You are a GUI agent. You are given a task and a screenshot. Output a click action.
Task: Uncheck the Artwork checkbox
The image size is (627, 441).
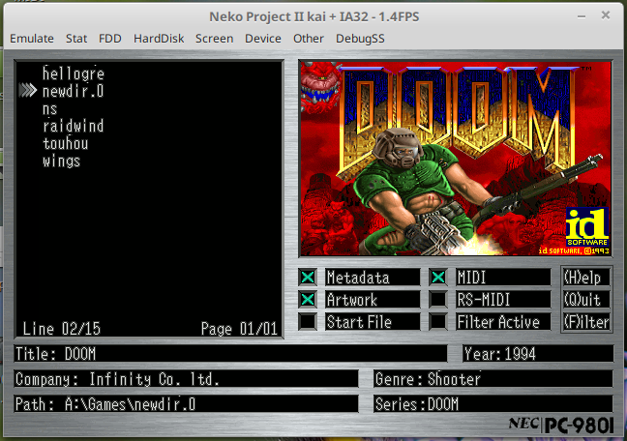coord(308,300)
